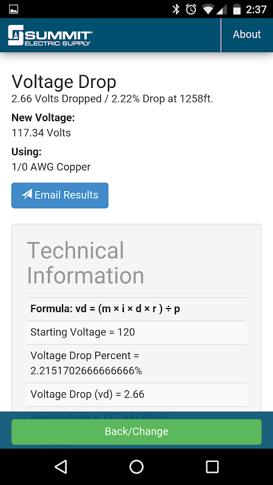Tap the green Back/Change button
This screenshot has width=273, height=485.
(136, 432)
